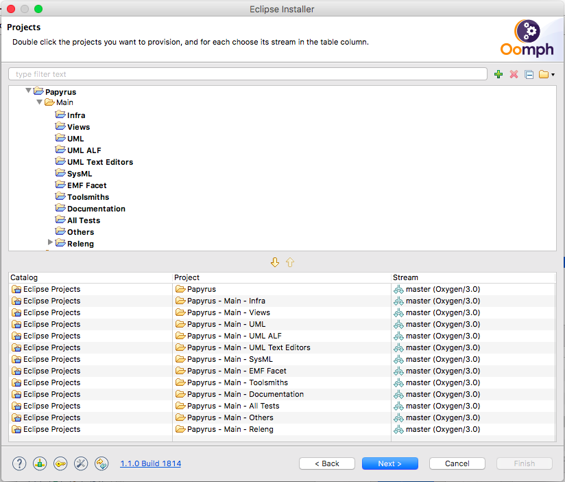Click Eclipse Projects catalog in Papyrus - Main - All Tests row

coord(91,406)
